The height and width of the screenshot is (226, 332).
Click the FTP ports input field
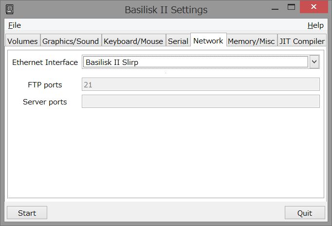pos(201,84)
